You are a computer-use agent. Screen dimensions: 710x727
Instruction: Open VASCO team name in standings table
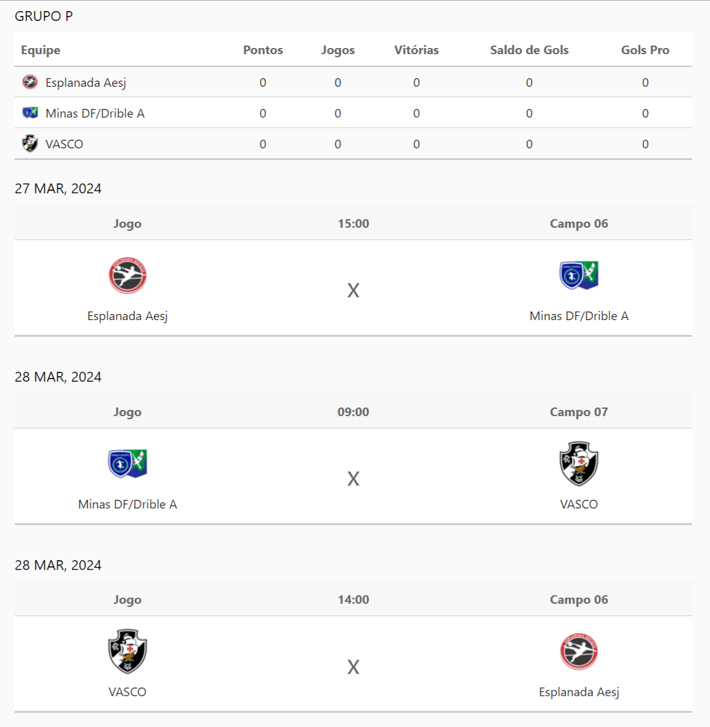(64, 144)
